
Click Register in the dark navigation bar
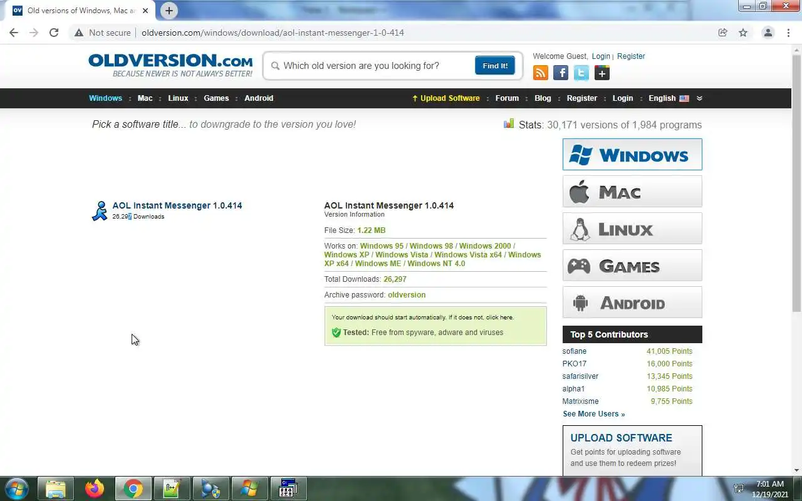582,98
